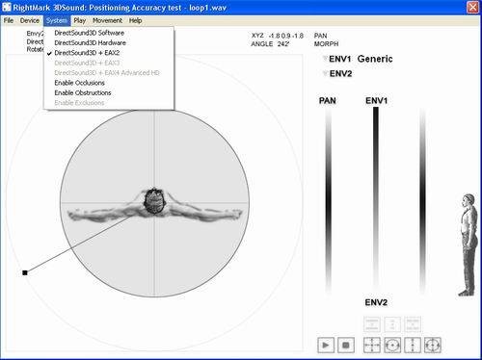Viewport: 482px width, 360px height.
Task: Open the Help menu
Action: click(x=135, y=20)
